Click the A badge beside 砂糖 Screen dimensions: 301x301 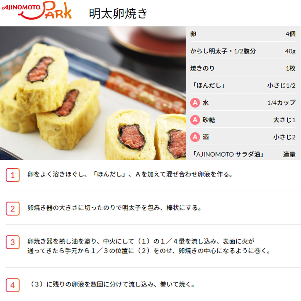195,120
